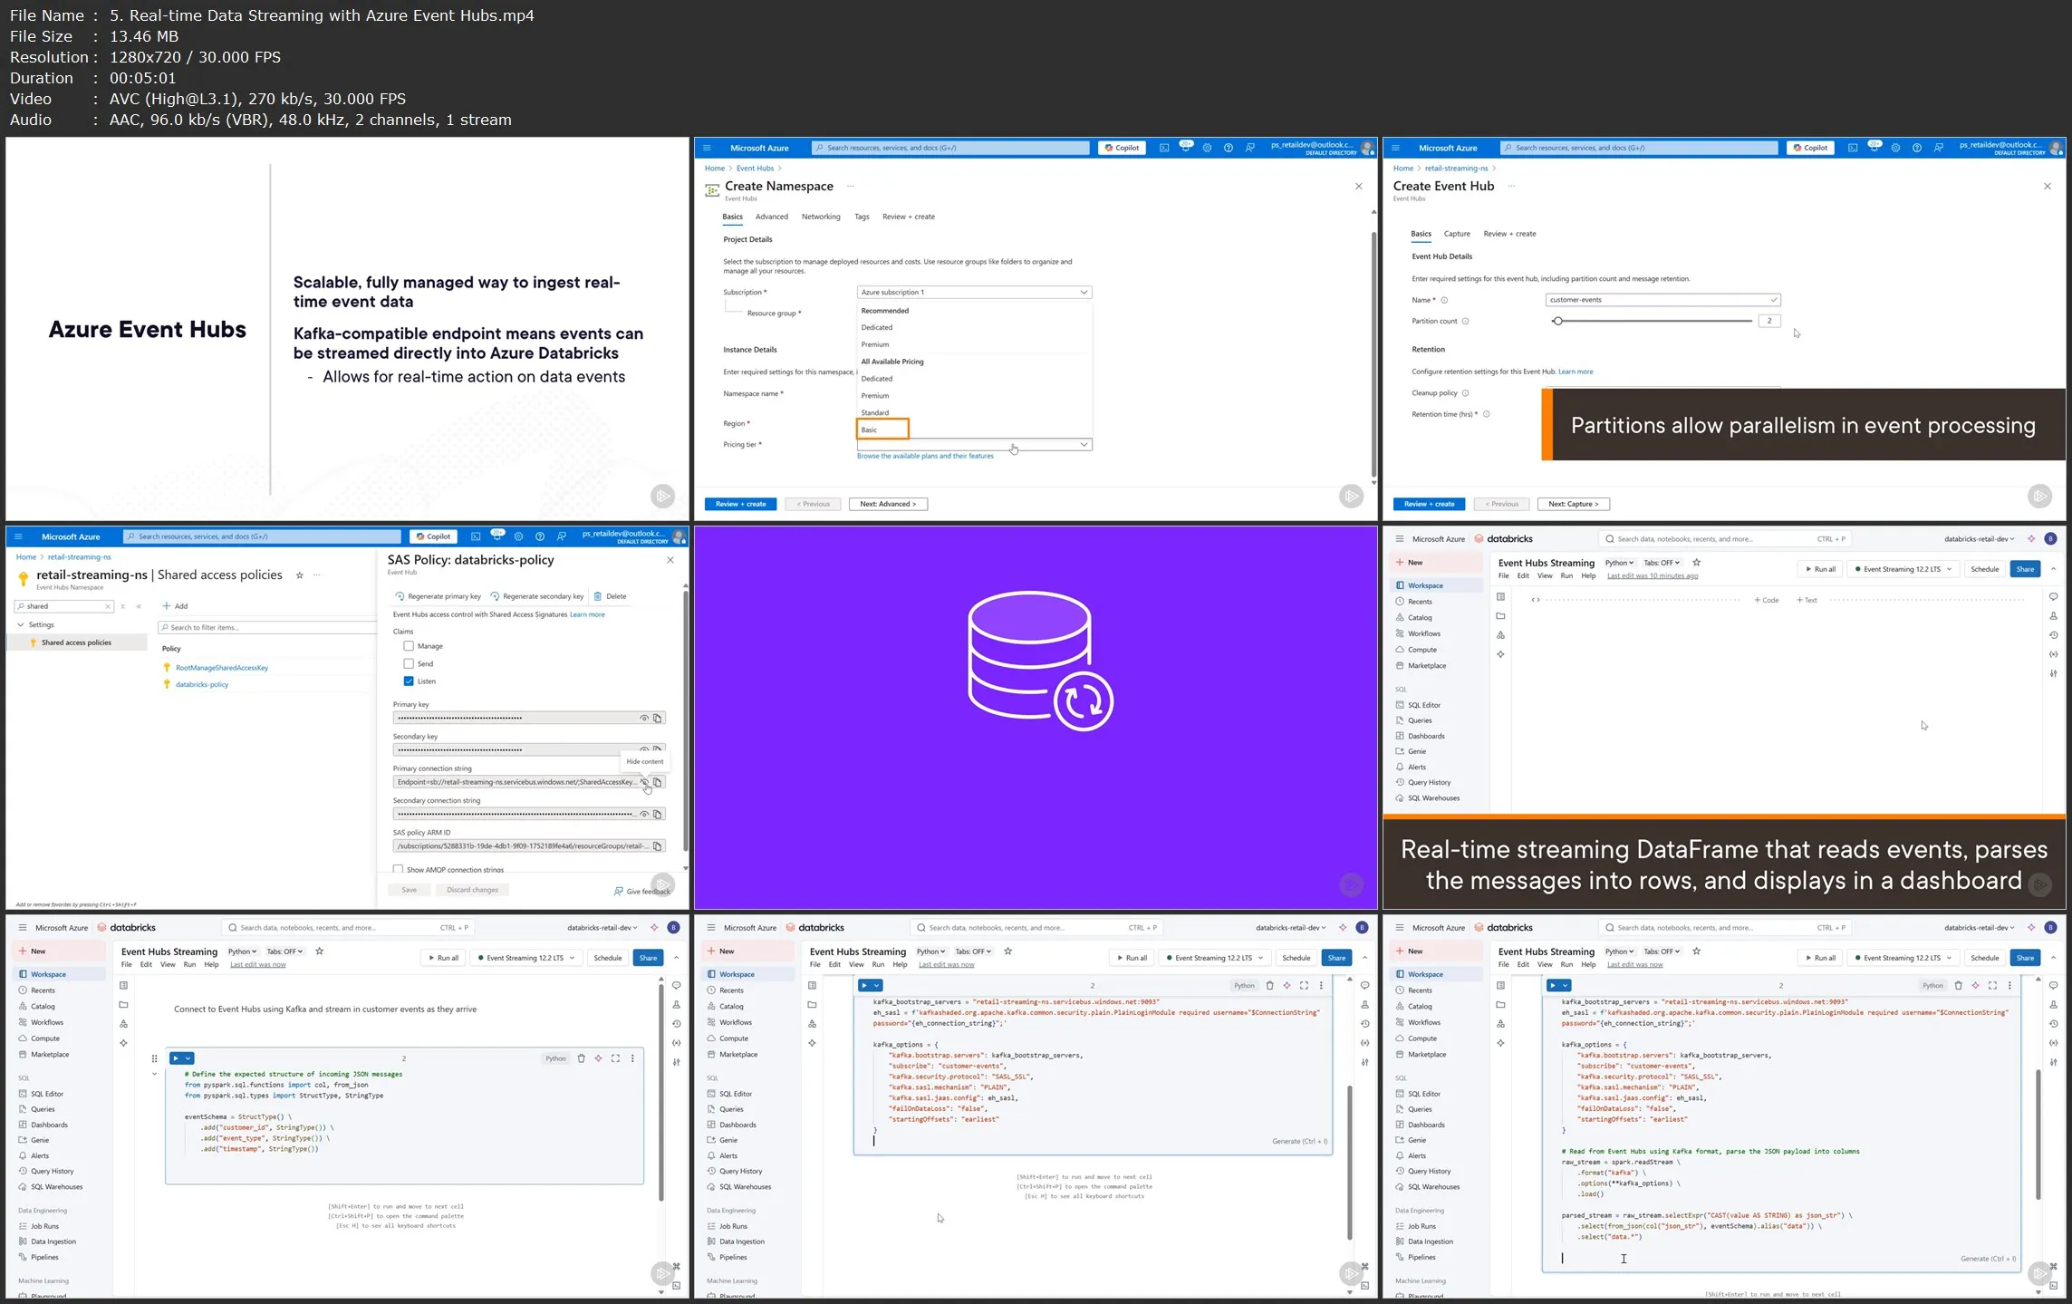
Task: Open RootManageSharedAccessKey policy link
Action: [x=222, y=668]
